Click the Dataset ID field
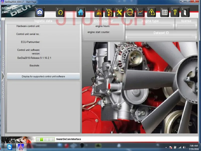This screenshot has height=151, width=201. point(161,38)
